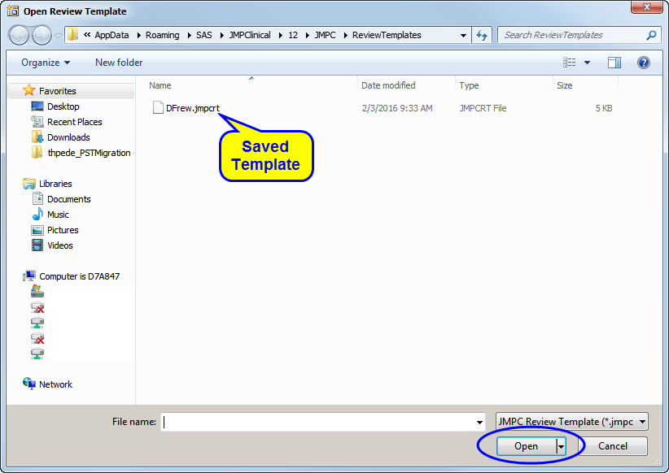Open the Organize menu

pos(46,63)
